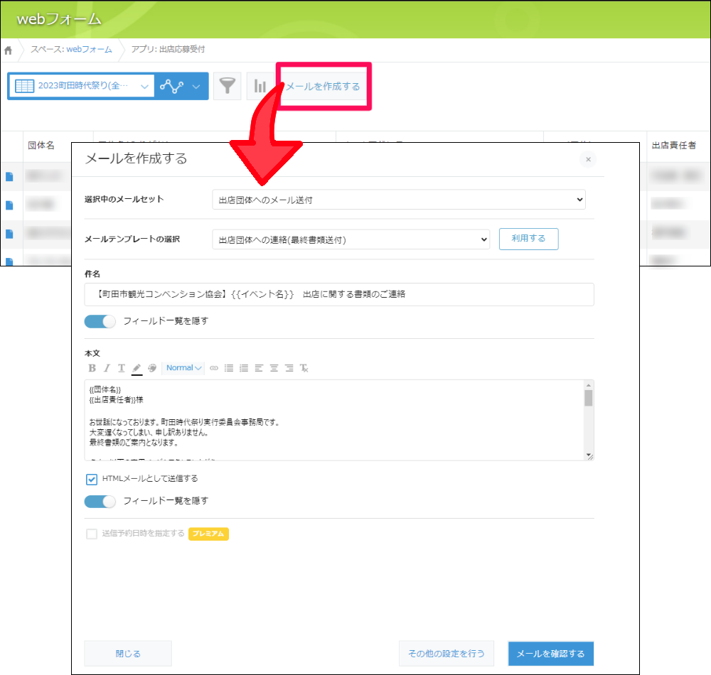711x675 pixels.
Task: Click the body scrollbar up arrow
Action: click(x=589, y=385)
